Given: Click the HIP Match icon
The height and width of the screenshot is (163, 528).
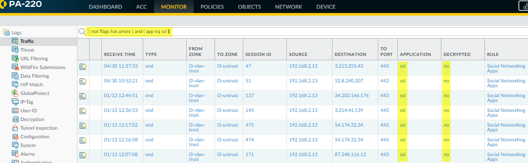Looking at the screenshot, I should [x=15, y=85].
